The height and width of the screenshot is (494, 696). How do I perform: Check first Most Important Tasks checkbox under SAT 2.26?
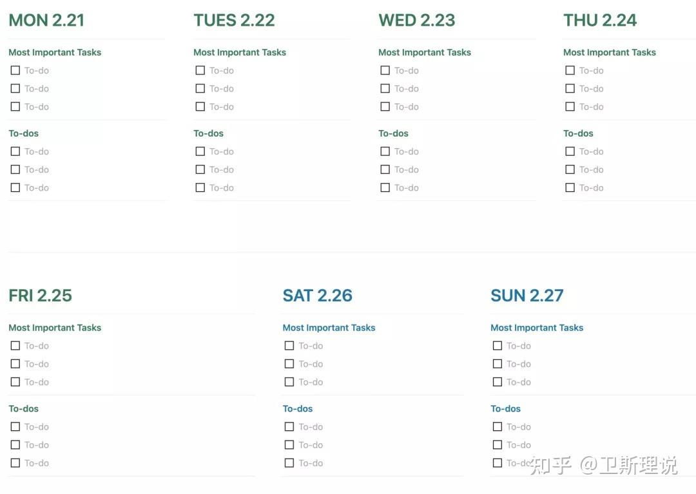coord(289,346)
